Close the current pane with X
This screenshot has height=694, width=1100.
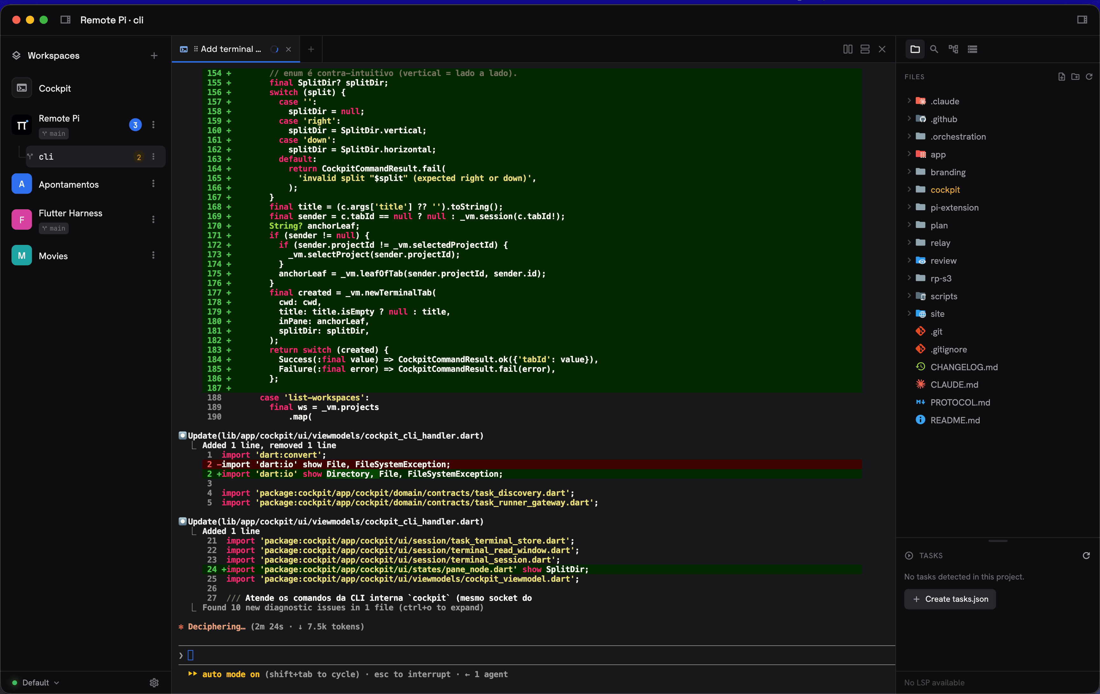tap(882, 49)
